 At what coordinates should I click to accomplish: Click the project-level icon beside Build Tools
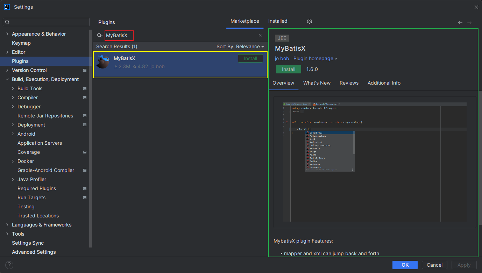click(x=85, y=88)
